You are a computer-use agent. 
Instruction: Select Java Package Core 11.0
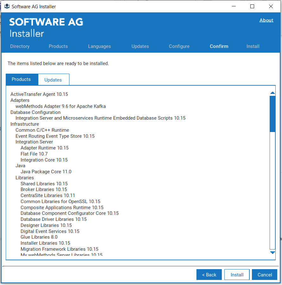tap(46, 171)
